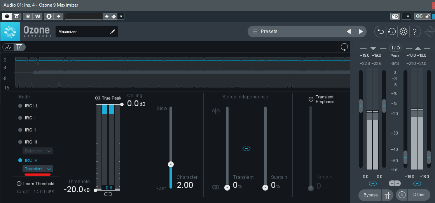Toggle input gain link icon
Viewport: 435px width, 203px height.
coord(372,184)
